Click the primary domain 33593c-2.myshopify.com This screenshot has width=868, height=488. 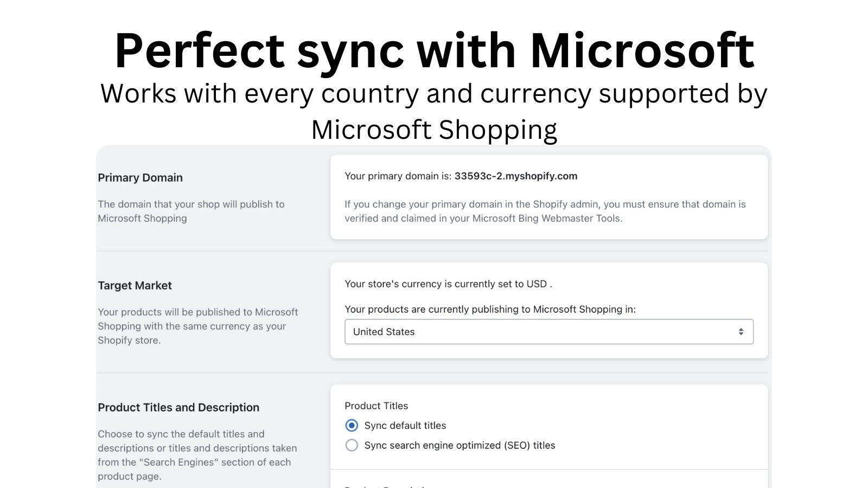515,176
